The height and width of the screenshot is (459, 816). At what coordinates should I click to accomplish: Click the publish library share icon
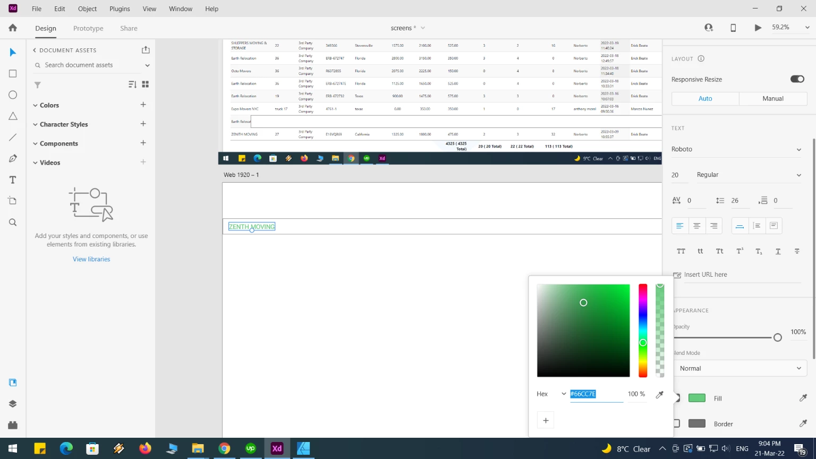click(x=146, y=50)
